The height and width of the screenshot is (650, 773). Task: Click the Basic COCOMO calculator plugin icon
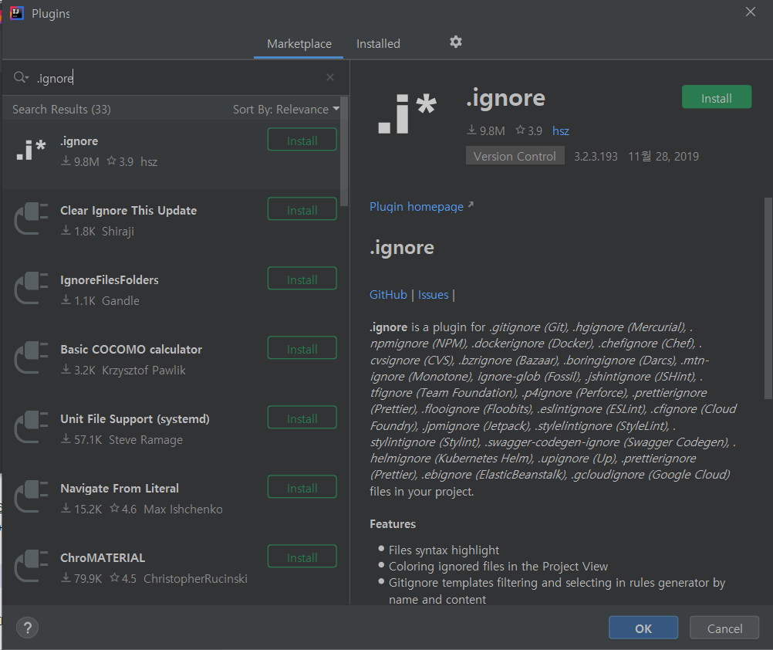[x=31, y=357]
